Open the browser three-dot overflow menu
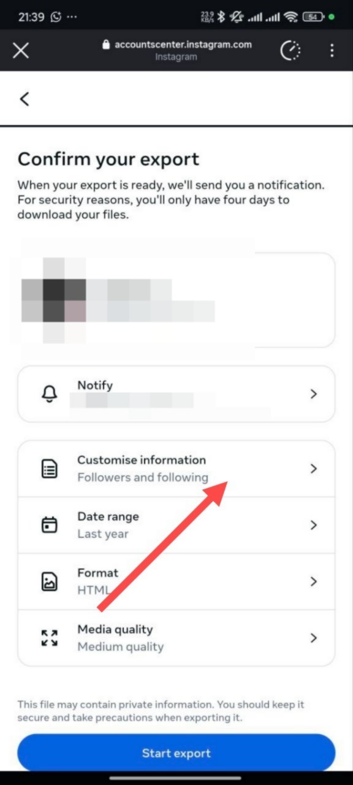The image size is (353, 785). coord(332,50)
